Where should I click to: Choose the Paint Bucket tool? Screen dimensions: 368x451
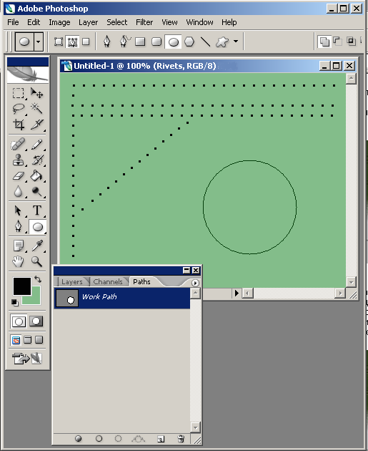pos(36,175)
